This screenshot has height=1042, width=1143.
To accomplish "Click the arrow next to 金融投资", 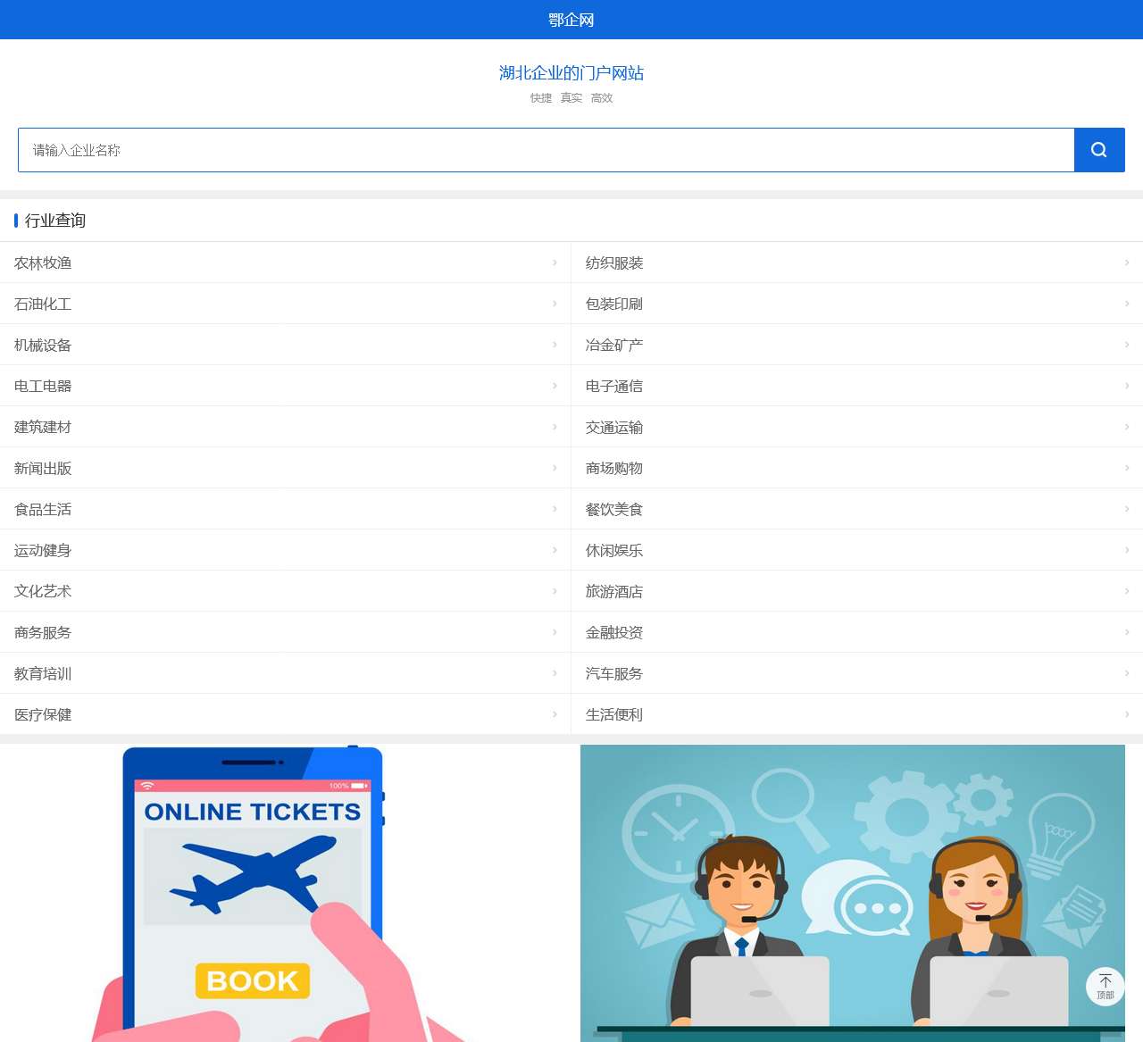I will click(1127, 632).
